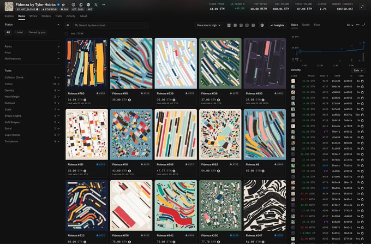This screenshot has height=244, width=371.
Task: Click the magnifier icon in the search box
Action: (76, 25)
